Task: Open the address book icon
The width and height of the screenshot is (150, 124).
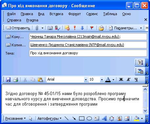Action: [50, 28]
